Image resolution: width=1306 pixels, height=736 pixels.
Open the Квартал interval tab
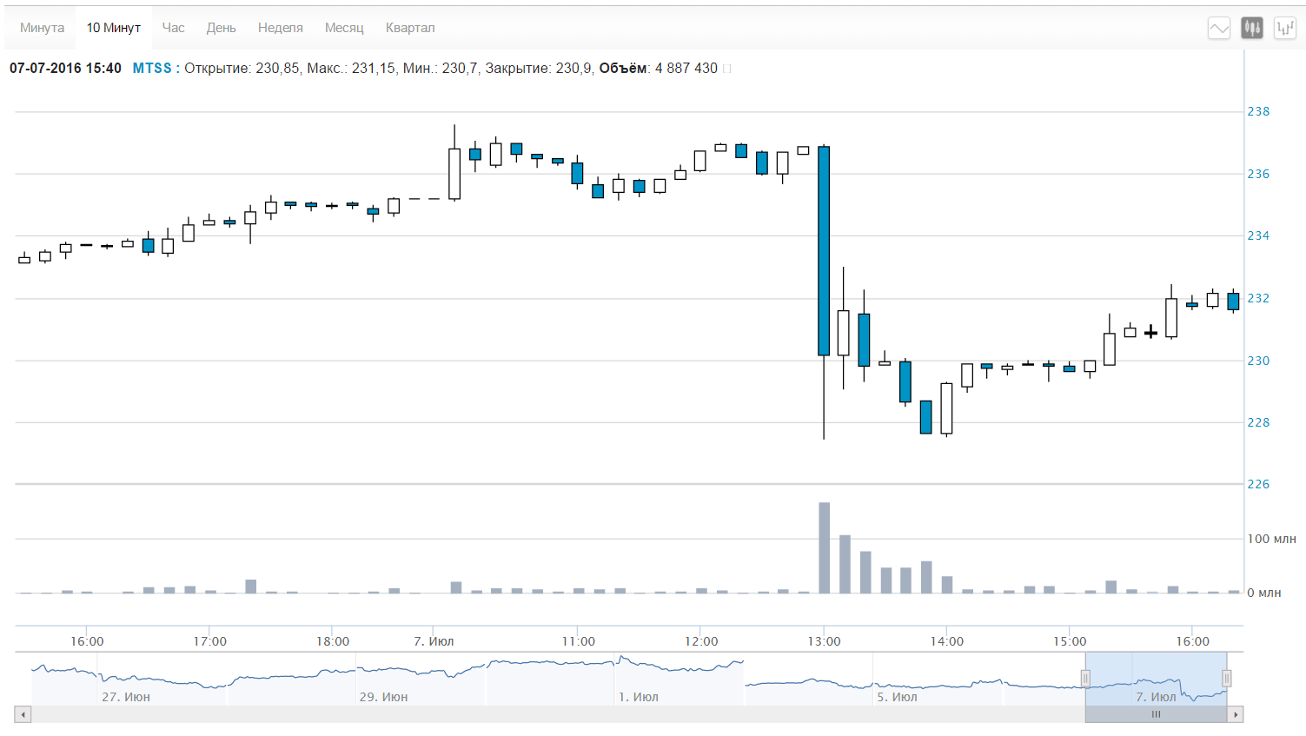[410, 28]
